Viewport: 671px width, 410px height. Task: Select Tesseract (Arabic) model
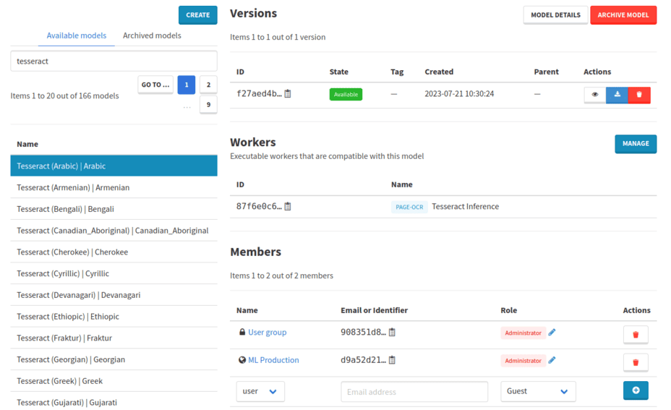click(x=114, y=166)
